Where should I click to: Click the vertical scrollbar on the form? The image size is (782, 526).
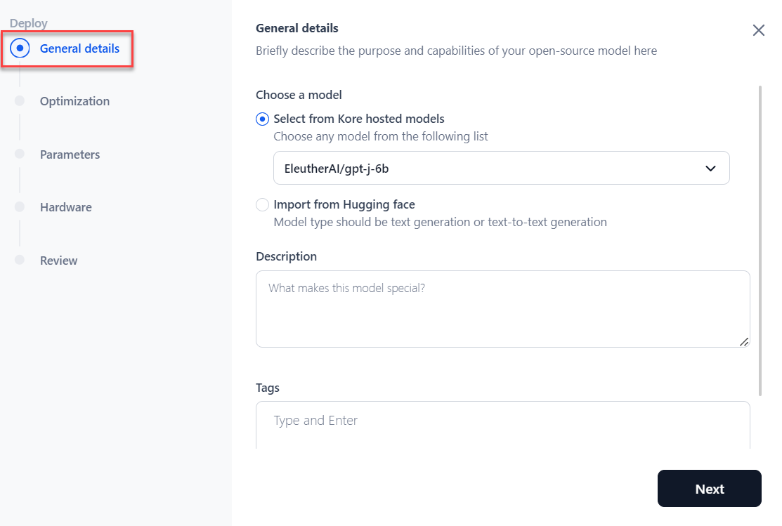[x=760, y=239]
